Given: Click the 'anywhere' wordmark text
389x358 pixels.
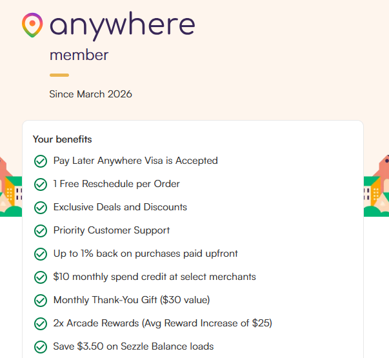Looking at the screenshot, I should 122,25.
